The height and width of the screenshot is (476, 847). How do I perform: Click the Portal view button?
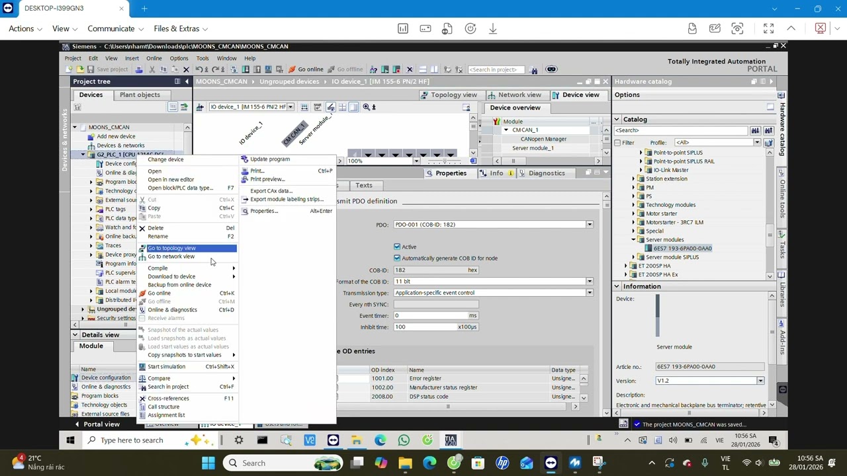[97, 424]
